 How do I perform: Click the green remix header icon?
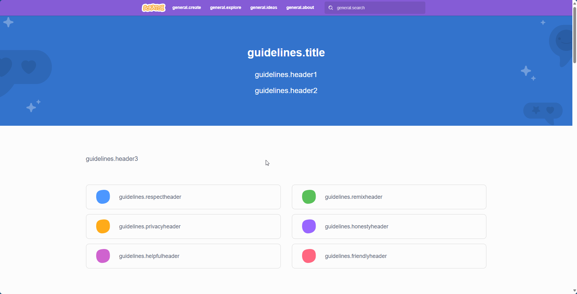[309, 197]
